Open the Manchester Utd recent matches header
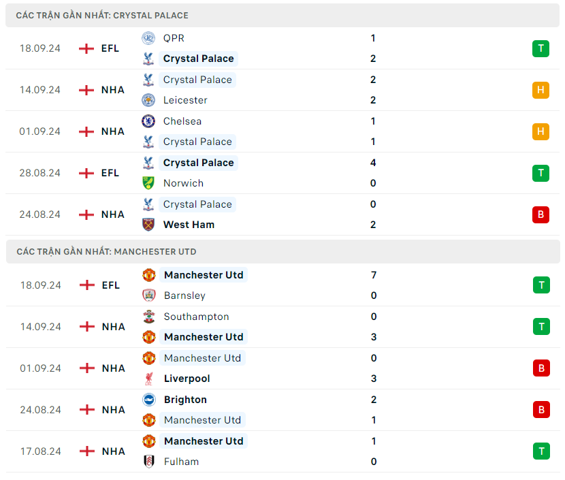 coord(106,252)
